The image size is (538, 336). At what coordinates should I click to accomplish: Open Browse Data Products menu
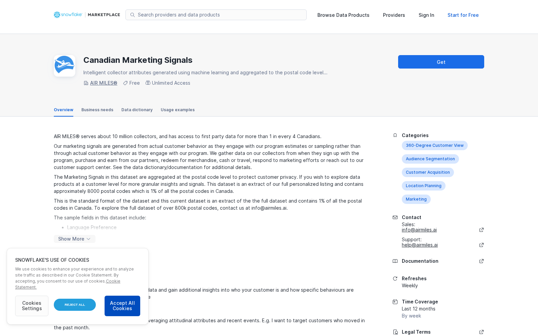tap(343, 15)
